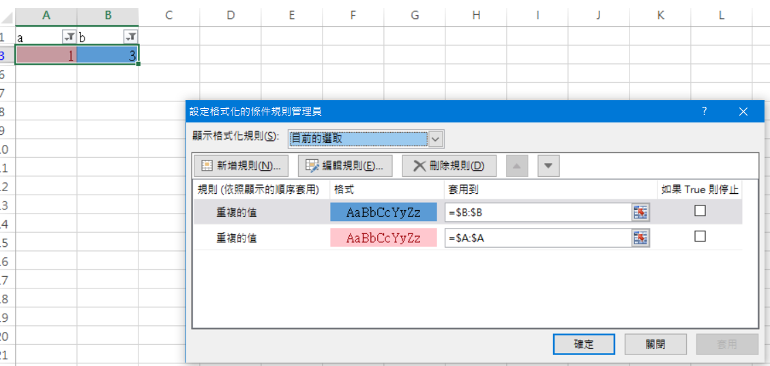Open the help question mark in dialog

(705, 111)
